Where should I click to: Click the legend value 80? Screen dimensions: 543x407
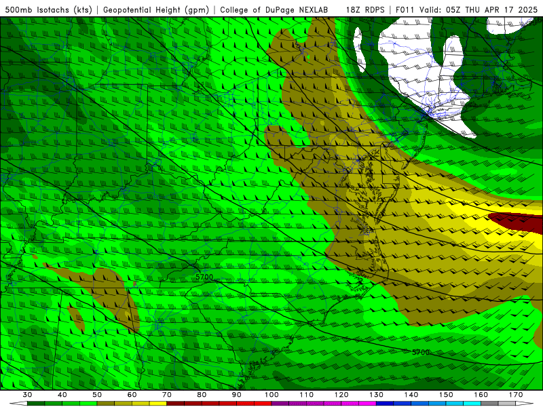[x=202, y=395]
